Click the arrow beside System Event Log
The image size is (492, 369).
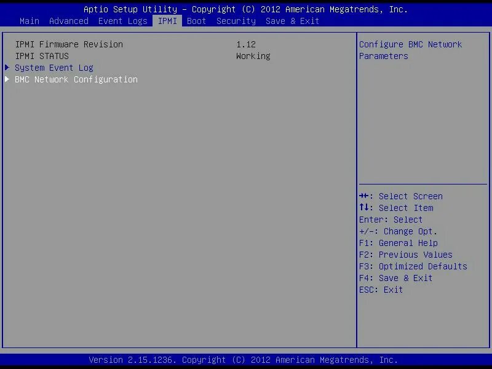(x=7, y=68)
